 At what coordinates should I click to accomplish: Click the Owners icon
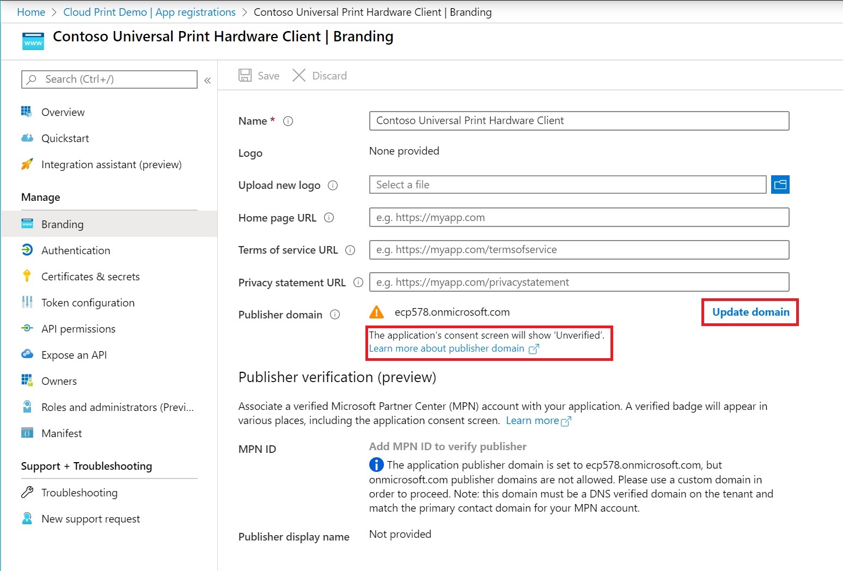pos(27,380)
